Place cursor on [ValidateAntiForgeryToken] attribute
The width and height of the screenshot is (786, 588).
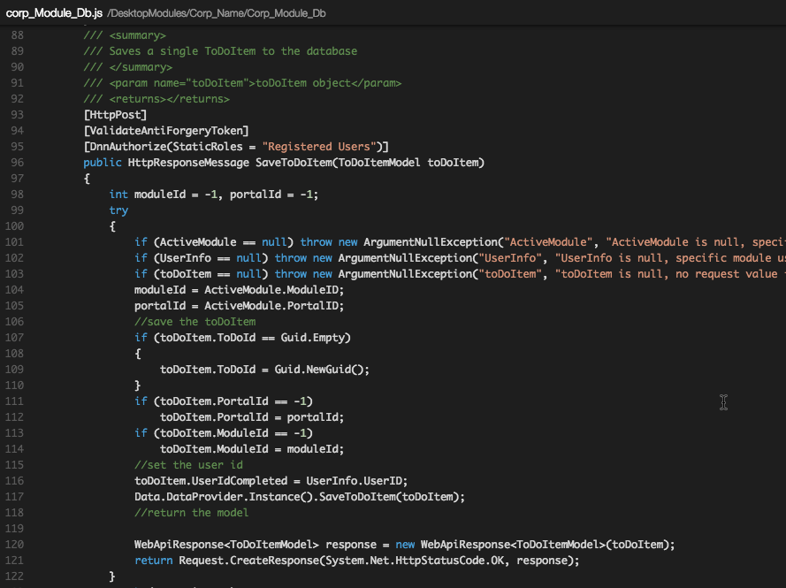tap(166, 131)
